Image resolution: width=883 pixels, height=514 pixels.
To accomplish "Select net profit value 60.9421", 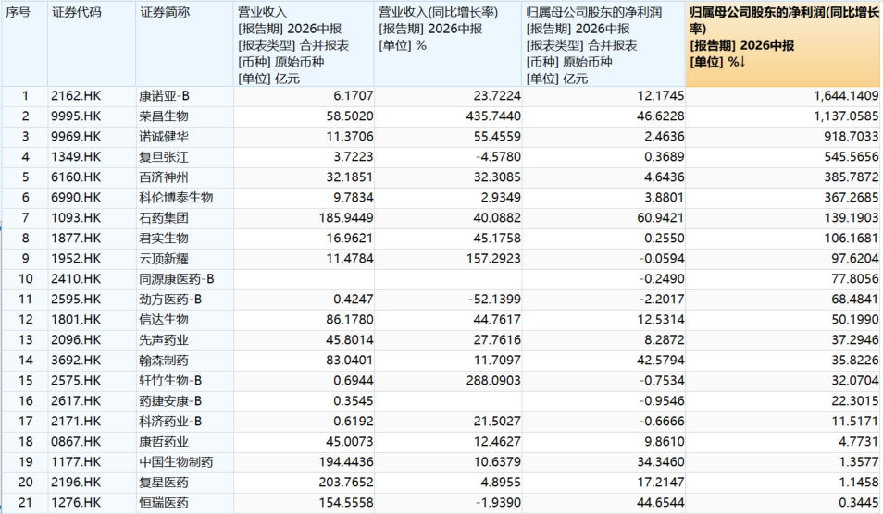I will (x=661, y=217).
